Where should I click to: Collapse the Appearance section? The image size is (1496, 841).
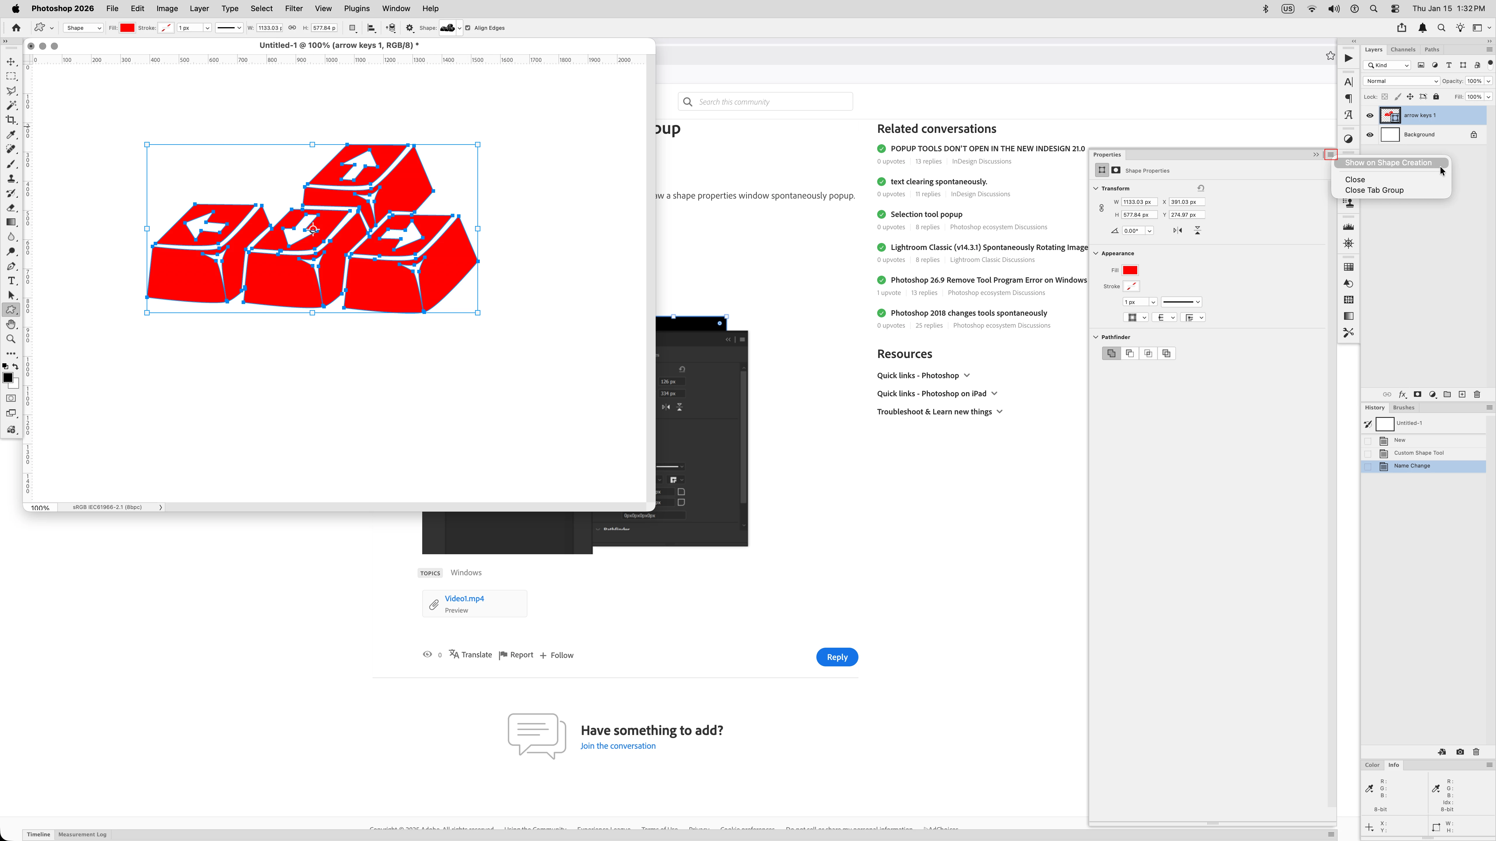[1096, 254]
